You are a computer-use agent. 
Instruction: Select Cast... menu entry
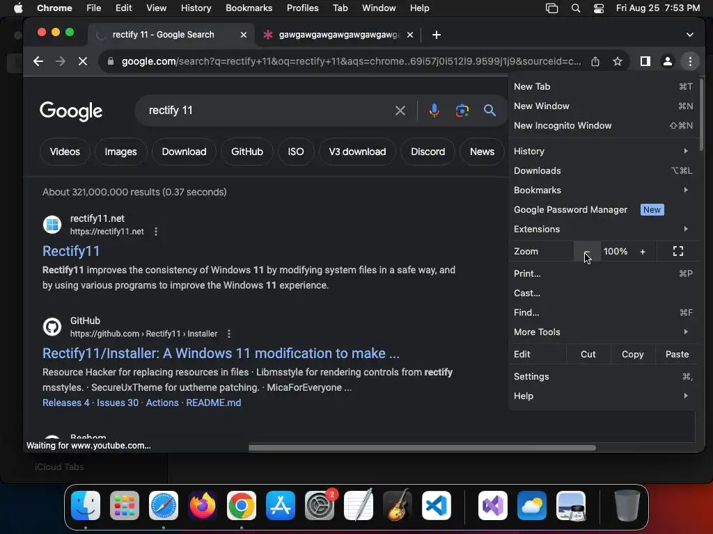click(x=604, y=293)
